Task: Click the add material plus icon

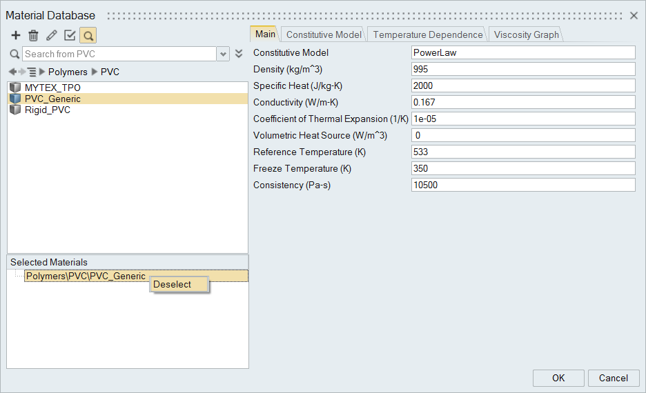Action: [x=16, y=35]
